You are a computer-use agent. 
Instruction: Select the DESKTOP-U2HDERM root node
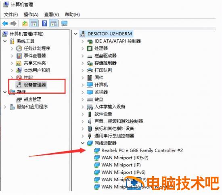[110, 34]
